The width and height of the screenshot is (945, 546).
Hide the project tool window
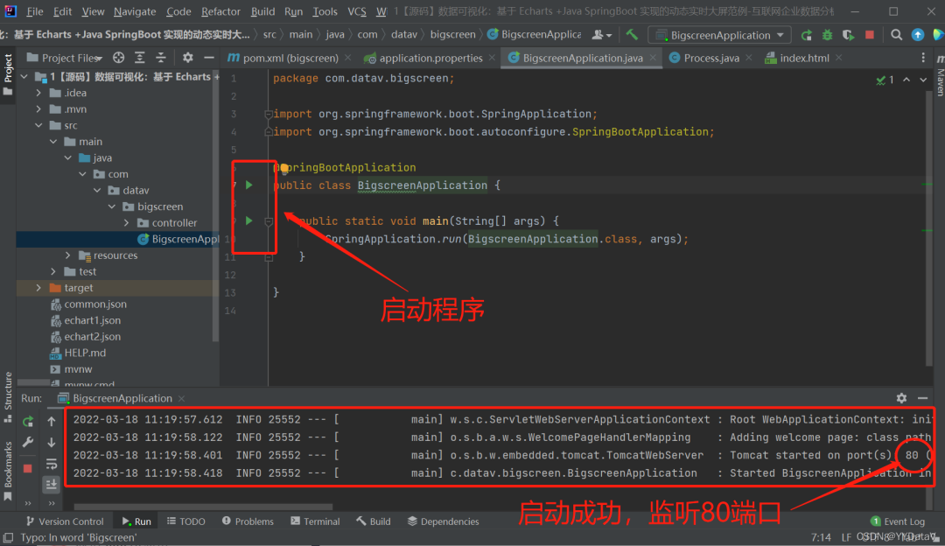[209, 58]
